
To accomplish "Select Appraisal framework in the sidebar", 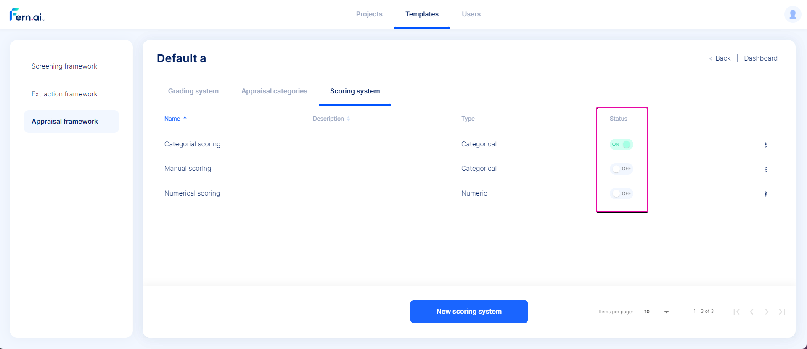I will [71, 122].
